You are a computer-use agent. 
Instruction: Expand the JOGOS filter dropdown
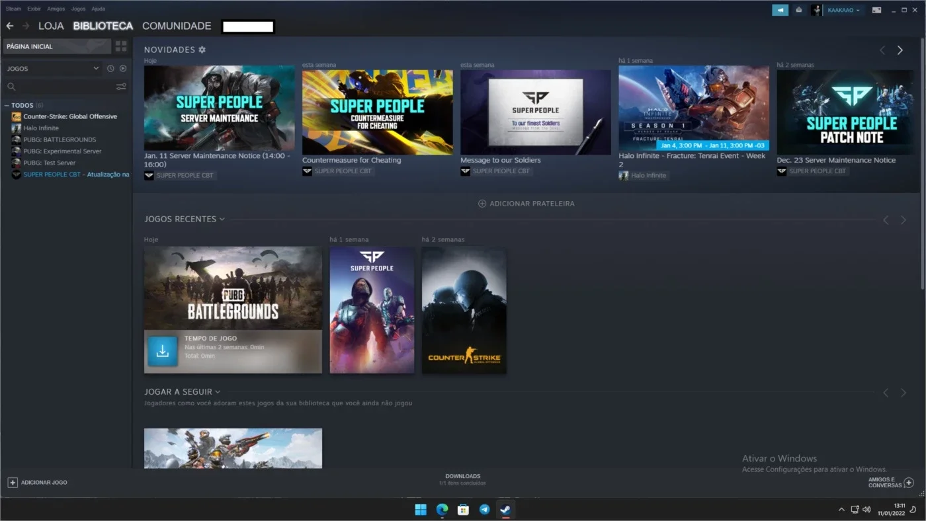[x=96, y=69]
